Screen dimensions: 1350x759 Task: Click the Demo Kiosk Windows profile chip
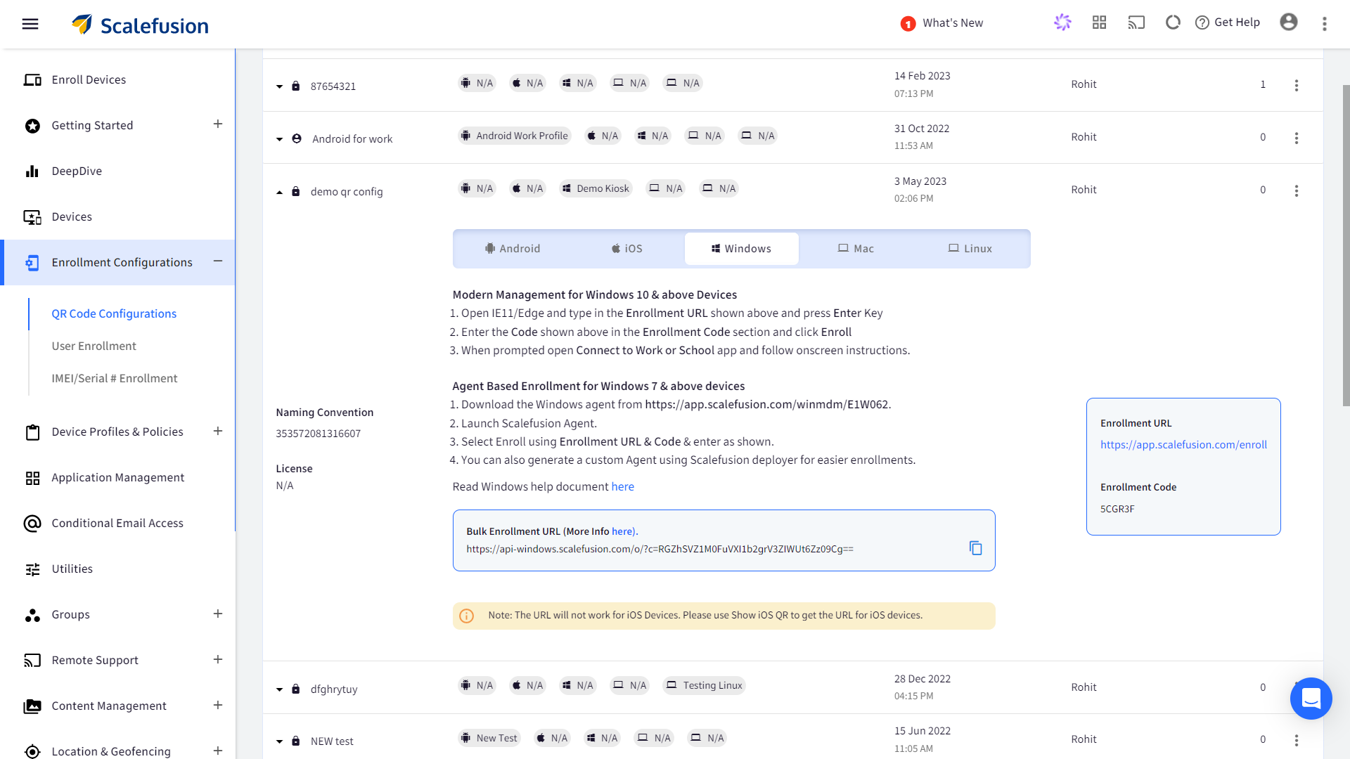(596, 188)
